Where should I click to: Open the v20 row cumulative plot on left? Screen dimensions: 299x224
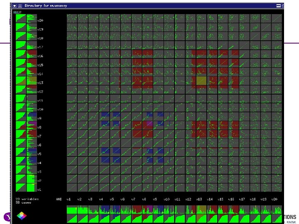click(x=21, y=19)
